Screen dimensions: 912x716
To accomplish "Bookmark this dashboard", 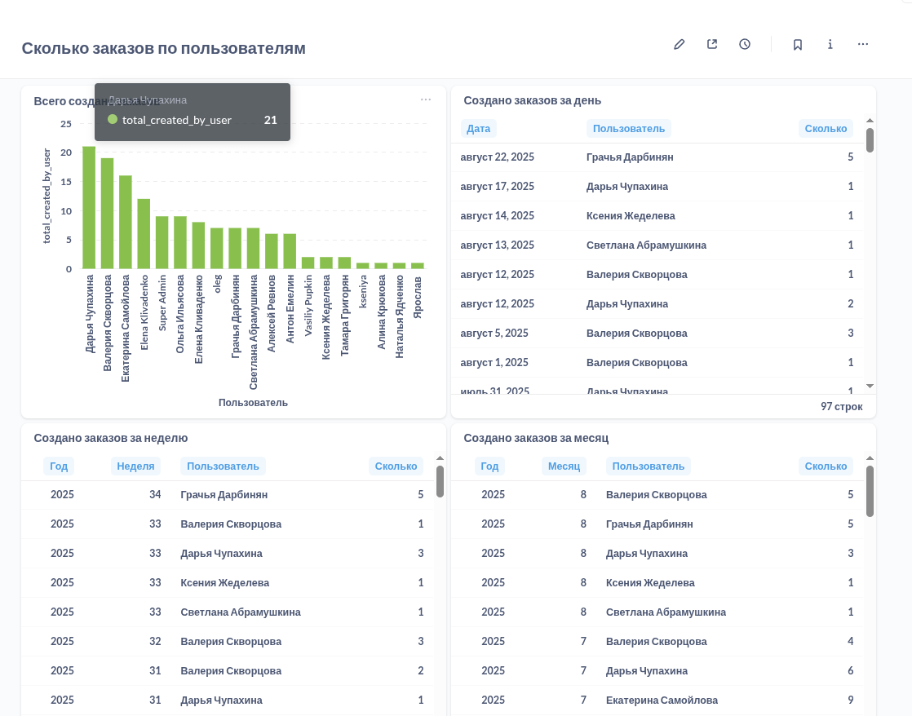I will click(798, 44).
